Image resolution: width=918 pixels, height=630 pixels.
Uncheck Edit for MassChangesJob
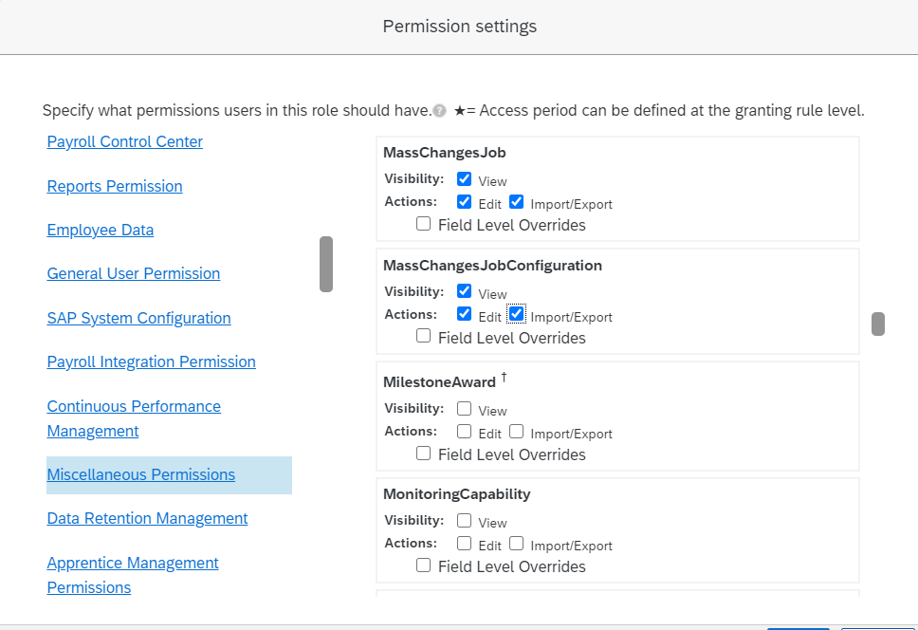tap(465, 202)
